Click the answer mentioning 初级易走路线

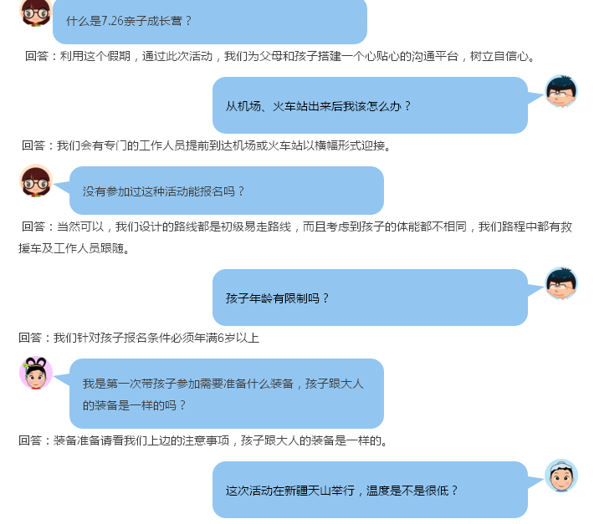[297, 227]
